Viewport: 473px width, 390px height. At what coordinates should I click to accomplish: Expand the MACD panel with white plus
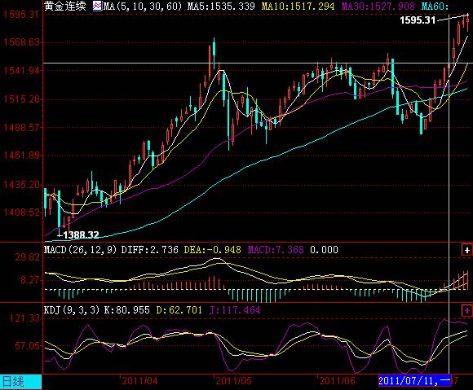[466, 250]
